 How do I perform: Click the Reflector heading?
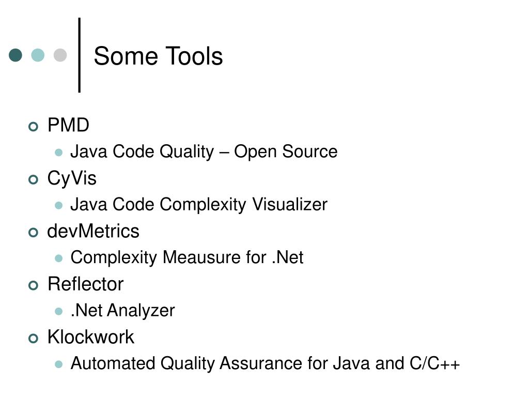pos(86,284)
